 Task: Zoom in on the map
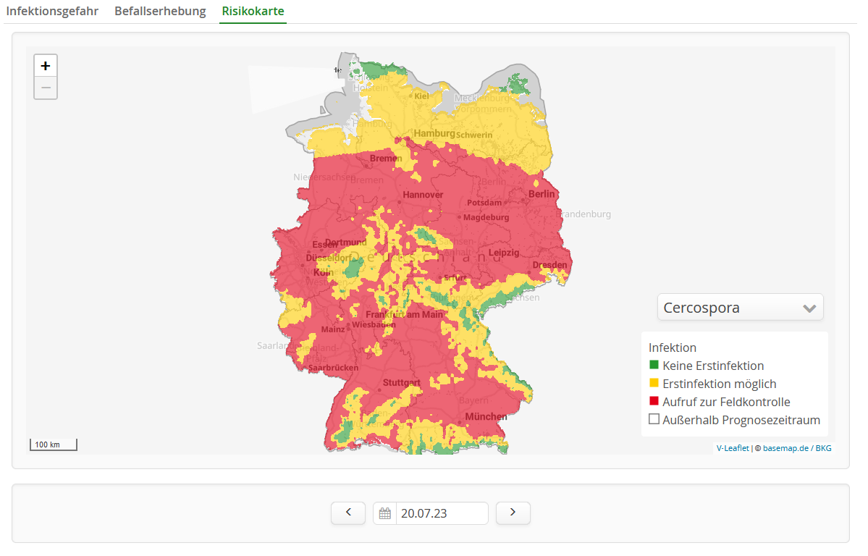46,66
